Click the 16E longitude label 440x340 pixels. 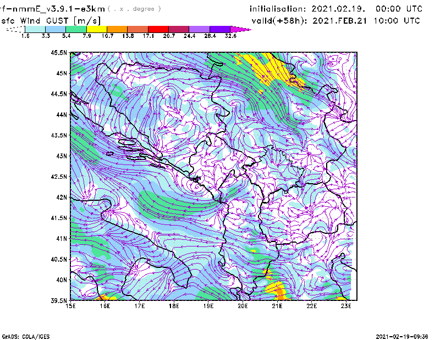coord(105,306)
